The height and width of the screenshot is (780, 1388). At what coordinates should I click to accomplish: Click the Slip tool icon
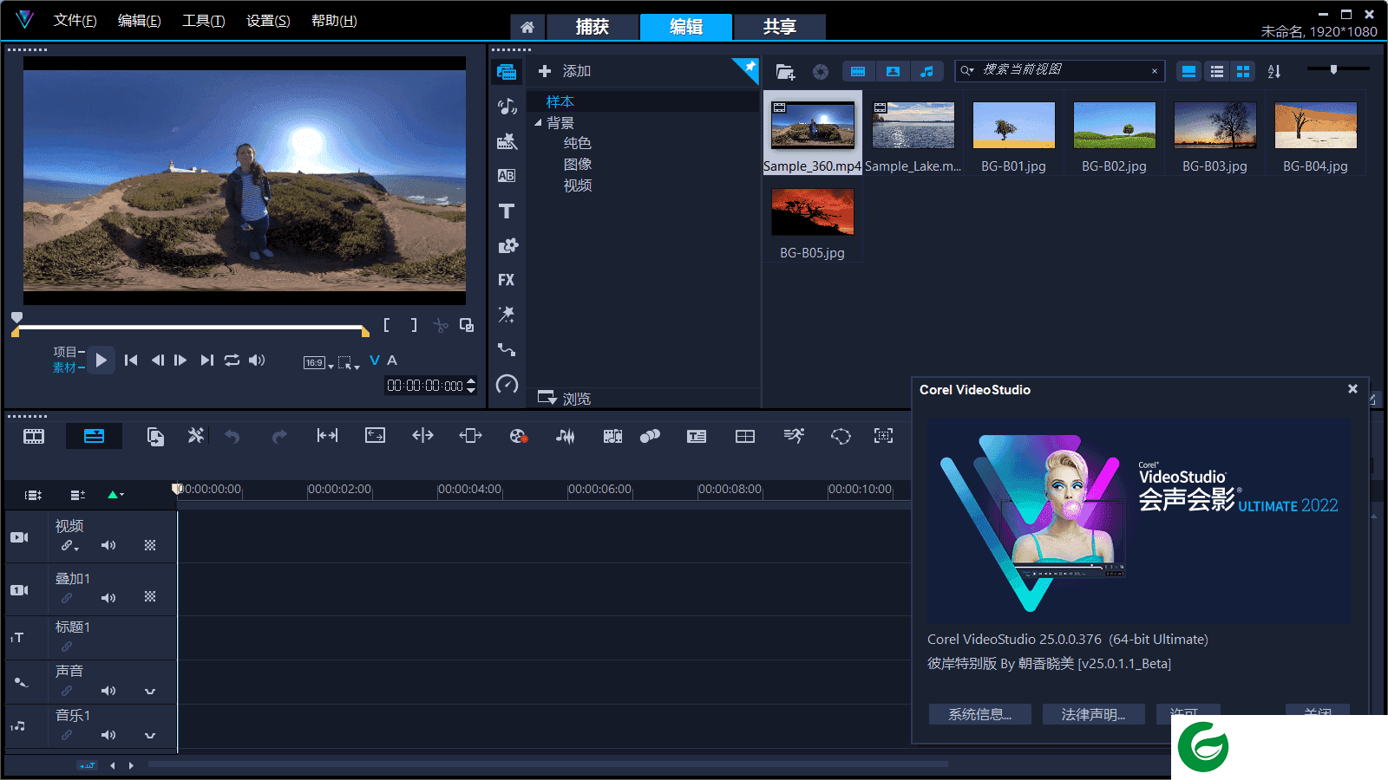click(x=327, y=436)
